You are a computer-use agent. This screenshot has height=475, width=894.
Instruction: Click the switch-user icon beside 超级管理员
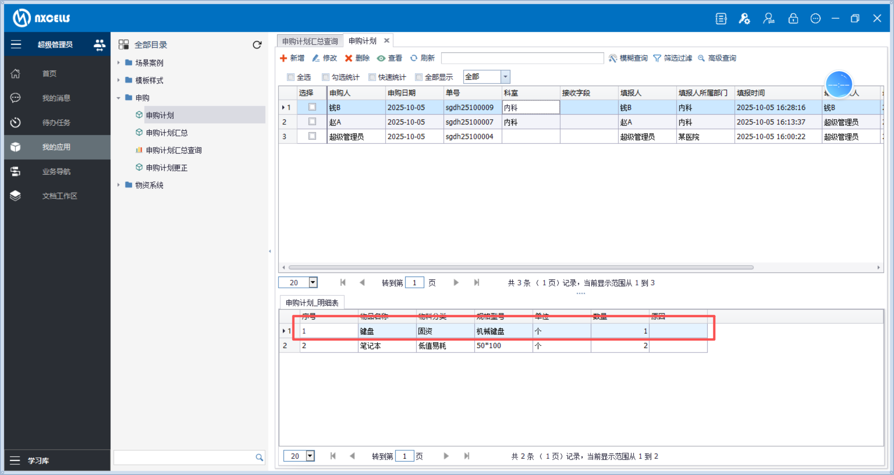pyautogui.click(x=99, y=45)
